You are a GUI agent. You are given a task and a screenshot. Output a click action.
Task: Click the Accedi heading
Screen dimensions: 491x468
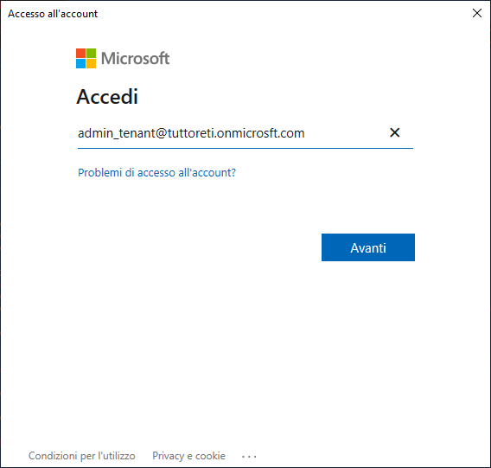coord(107,97)
